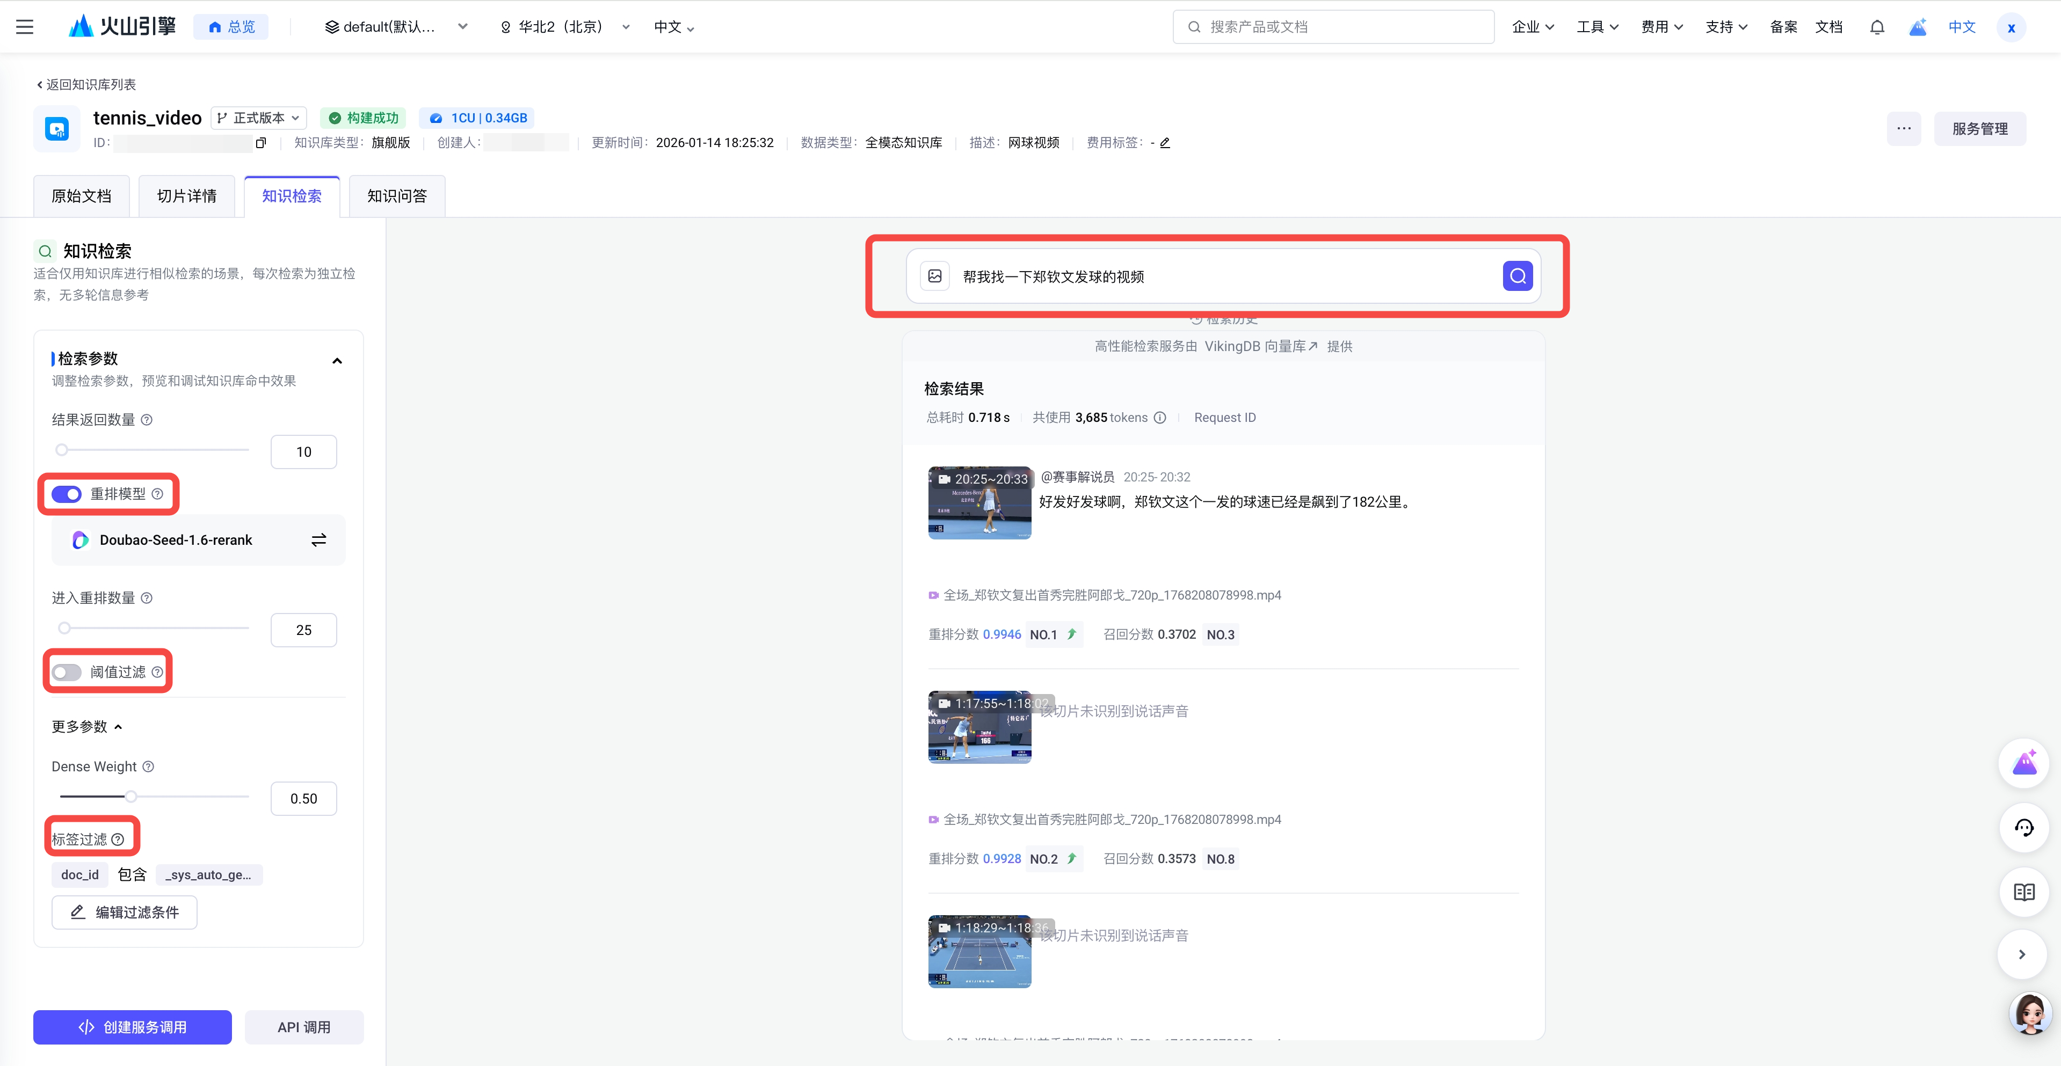Click the 创建服务调用 button

pos(133,1027)
